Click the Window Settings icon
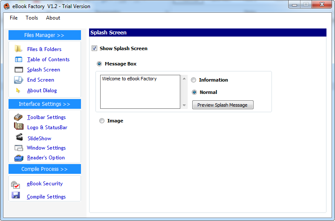This screenshot has width=335, height=221. [19, 148]
